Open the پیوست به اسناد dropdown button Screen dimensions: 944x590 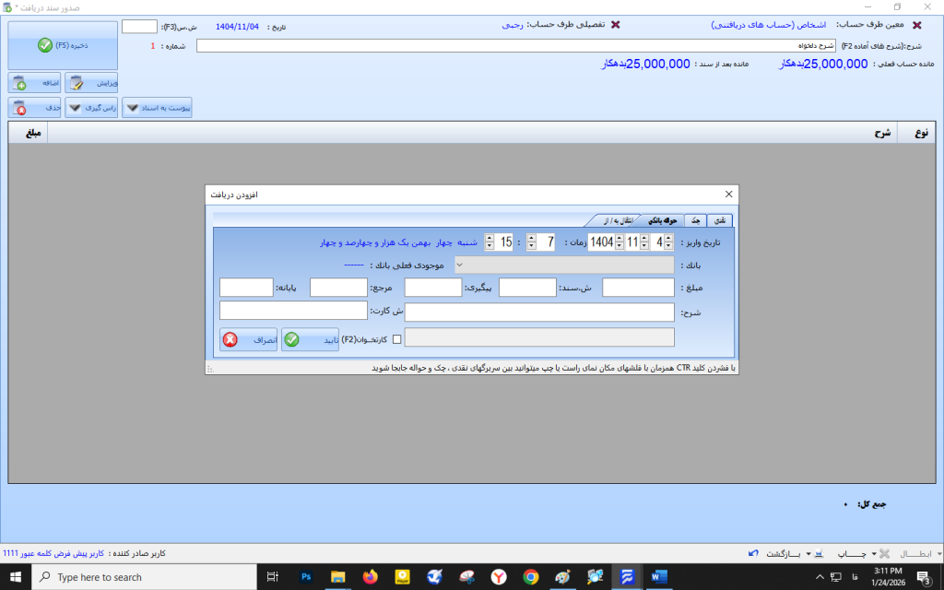coord(157,108)
